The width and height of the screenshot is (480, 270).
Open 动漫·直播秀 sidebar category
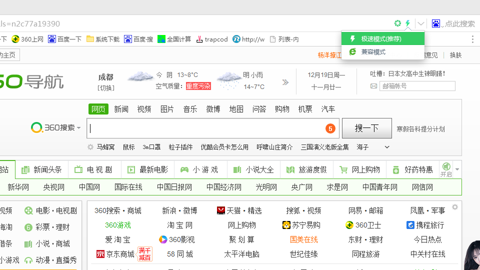coord(50,260)
